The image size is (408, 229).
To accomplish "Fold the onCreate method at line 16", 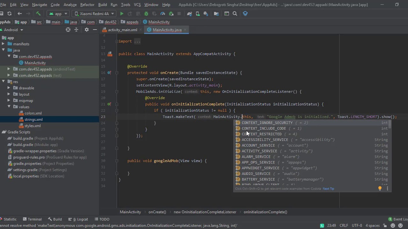I will point(117,73).
